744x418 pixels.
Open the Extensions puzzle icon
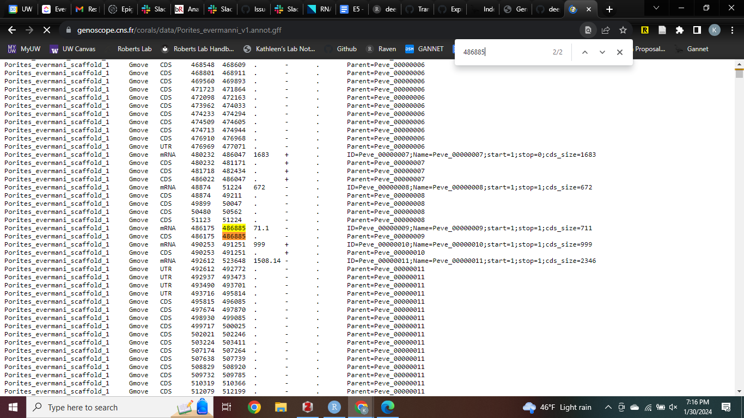[680, 30]
